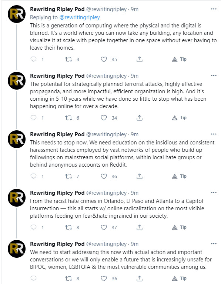Viewport: 221px width, 284px height.
Task: Tip the tweet about BIPOC, women, LGBTQIA communities
Action: pyautogui.click(x=179, y=278)
